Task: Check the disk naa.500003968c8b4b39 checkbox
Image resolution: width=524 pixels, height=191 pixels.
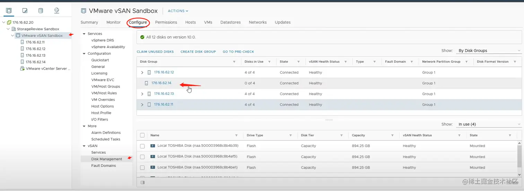Action: point(142,146)
